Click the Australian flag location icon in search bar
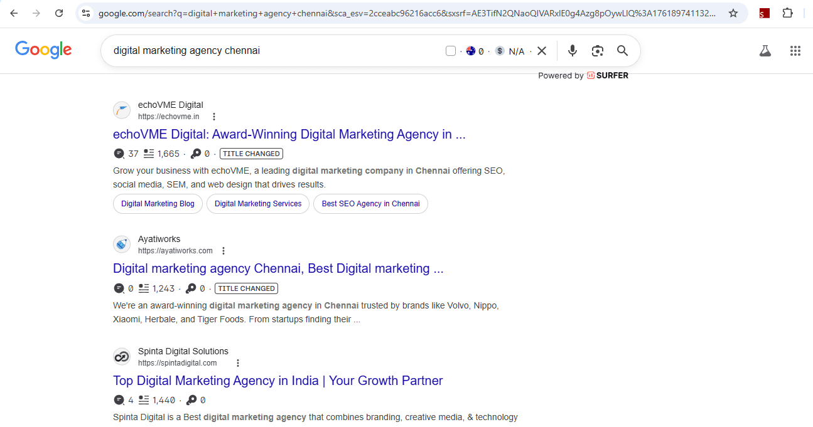 coord(470,51)
